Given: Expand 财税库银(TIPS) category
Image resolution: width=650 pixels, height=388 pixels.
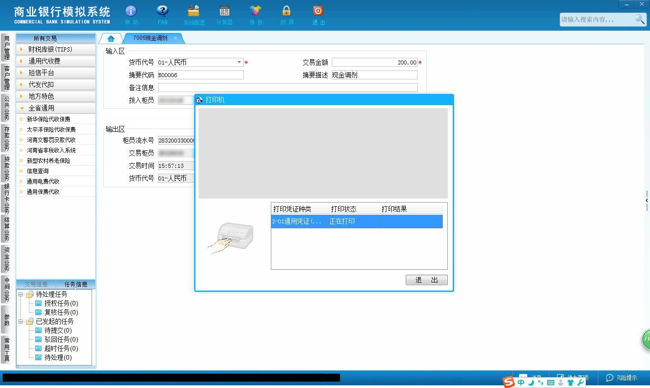Looking at the screenshot, I should click(x=56, y=49).
